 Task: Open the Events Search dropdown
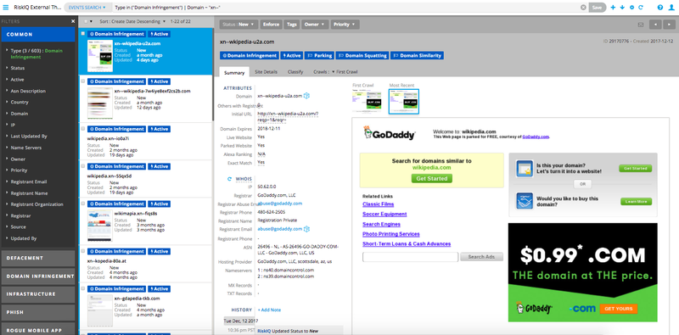coord(87,8)
